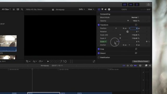Viewport: 167px width, 94px height.
Task: Open the retiming speed dropdown
Action: pos(41,61)
